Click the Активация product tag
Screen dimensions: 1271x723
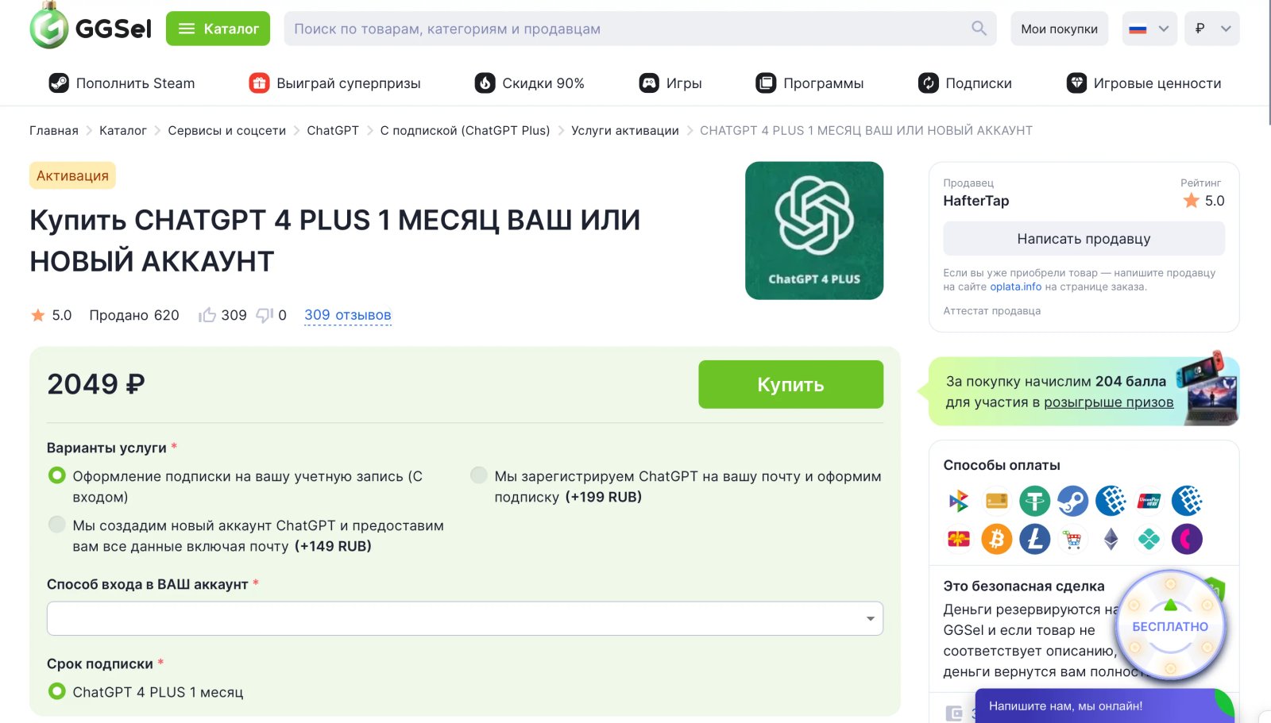72,175
